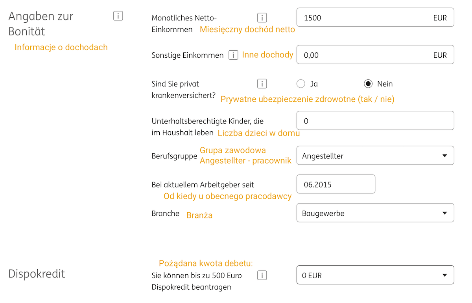Click the Berufsgruppe dropdown arrow
The width and height of the screenshot is (472, 303).
coord(445,156)
